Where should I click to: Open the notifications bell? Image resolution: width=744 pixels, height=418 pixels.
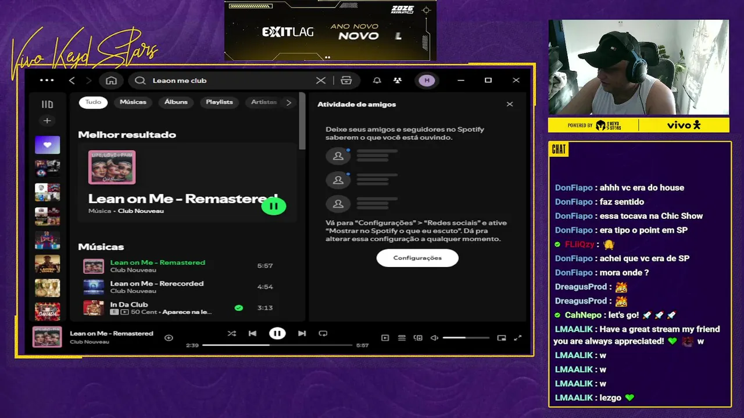[377, 80]
